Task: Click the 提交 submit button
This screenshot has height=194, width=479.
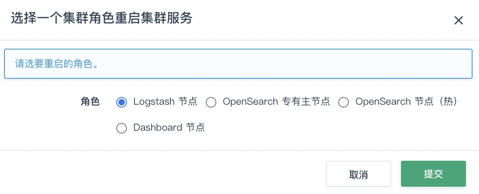Action: click(433, 174)
